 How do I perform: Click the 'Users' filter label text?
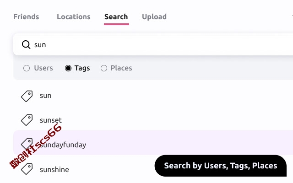pos(43,68)
